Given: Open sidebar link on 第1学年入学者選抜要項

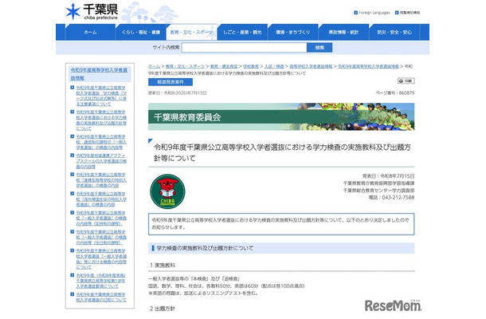Looking at the screenshot, I should tap(101, 281).
